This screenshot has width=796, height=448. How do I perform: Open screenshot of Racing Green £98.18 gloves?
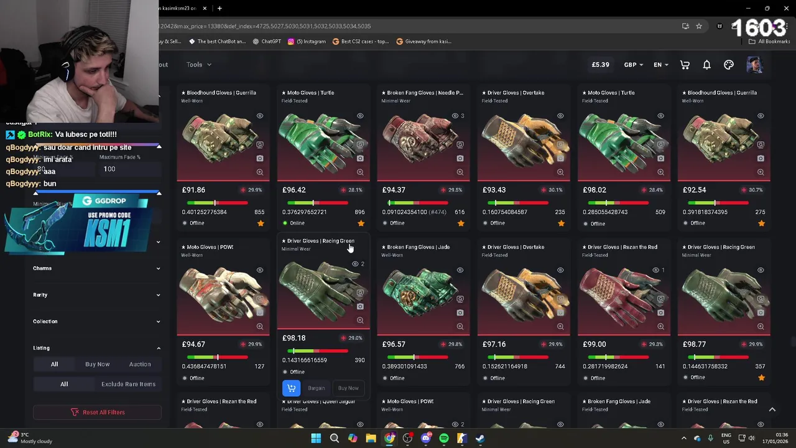[x=360, y=306]
